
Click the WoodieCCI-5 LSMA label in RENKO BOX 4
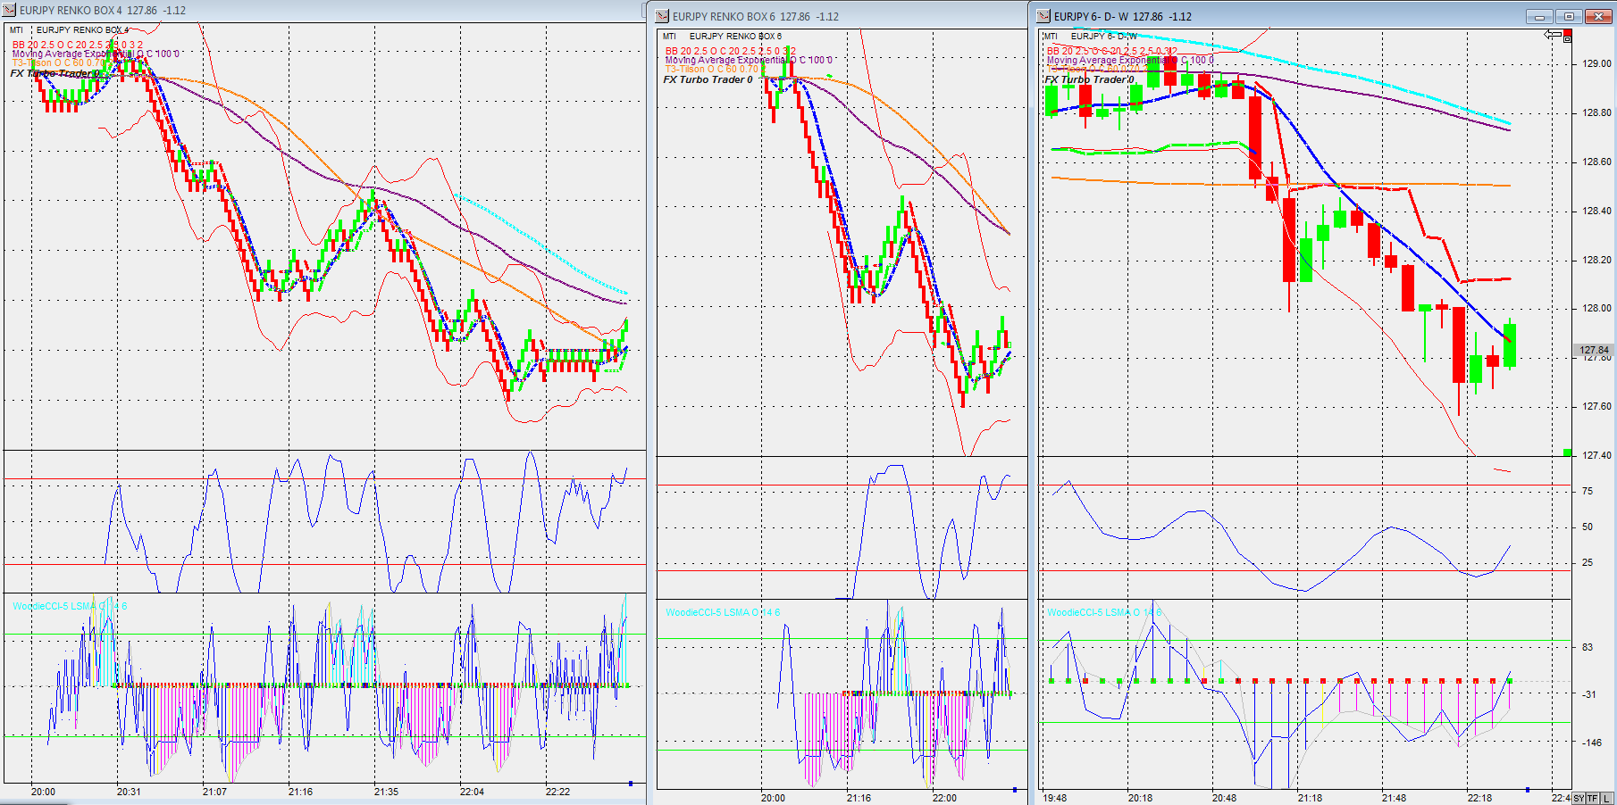(70, 606)
